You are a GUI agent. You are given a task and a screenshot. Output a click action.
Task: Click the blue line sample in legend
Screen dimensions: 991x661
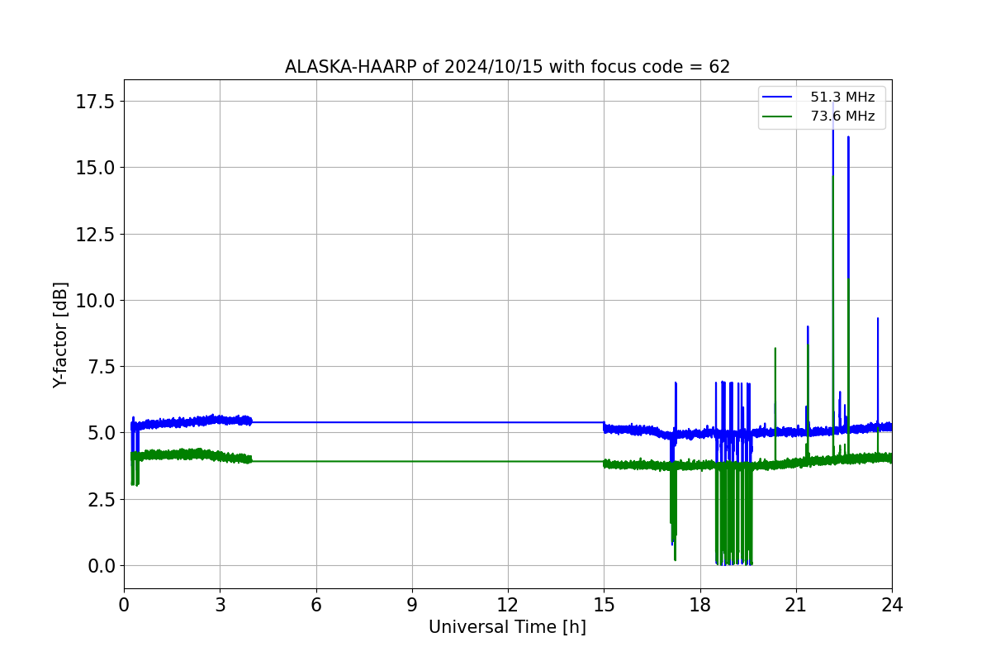pos(779,97)
